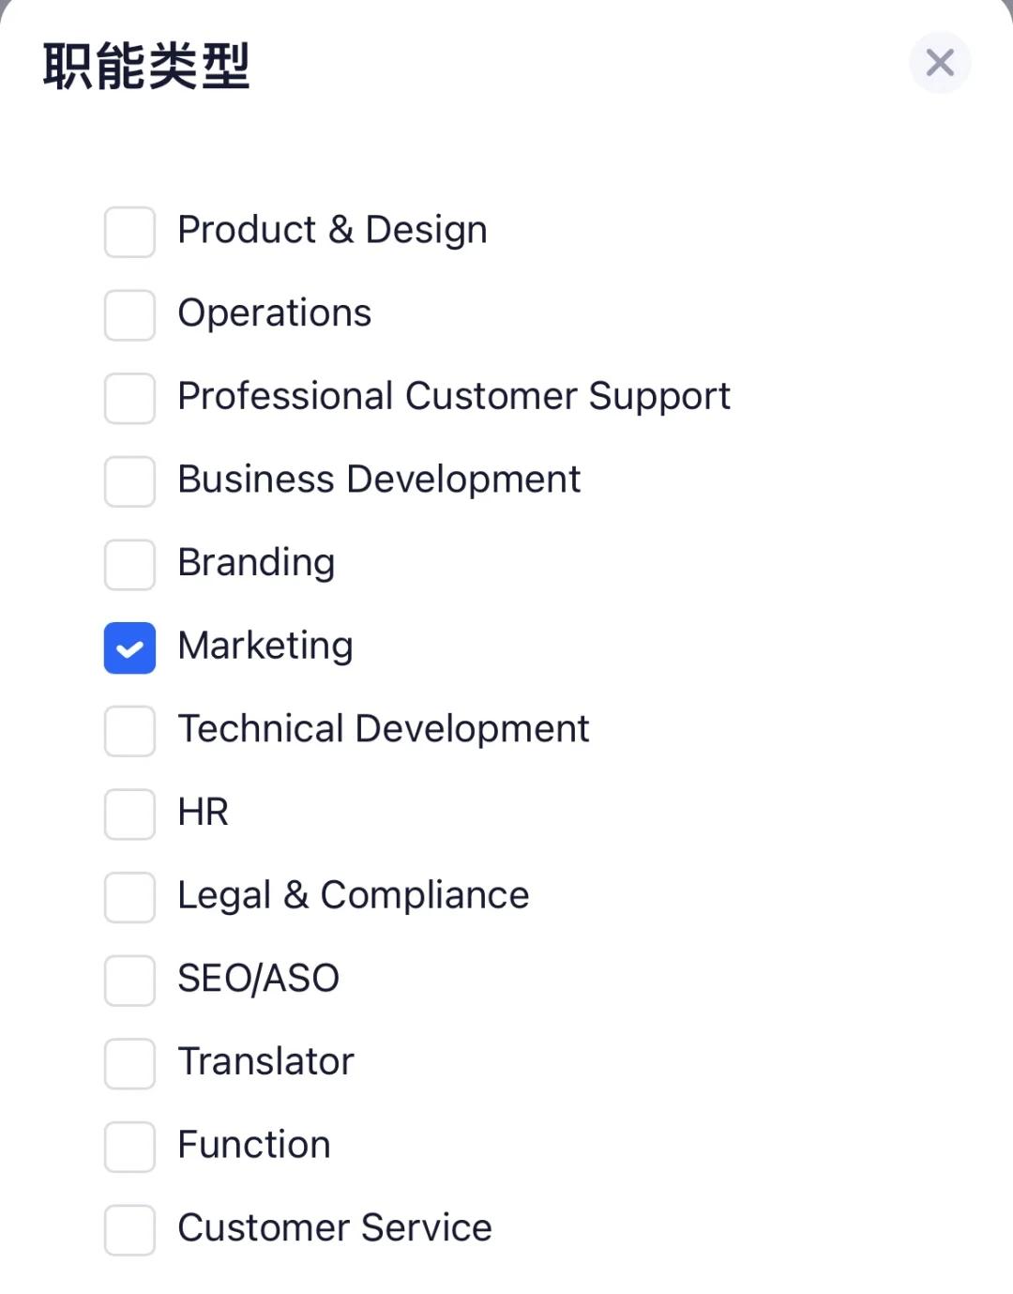Click the Technical Development option text
This screenshot has height=1294, width=1013.
click(383, 729)
